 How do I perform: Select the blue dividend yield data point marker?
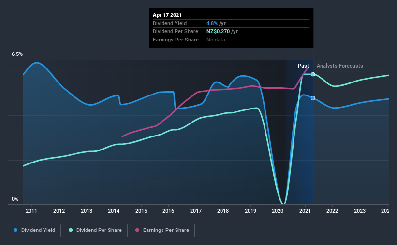click(x=313, y=98)
